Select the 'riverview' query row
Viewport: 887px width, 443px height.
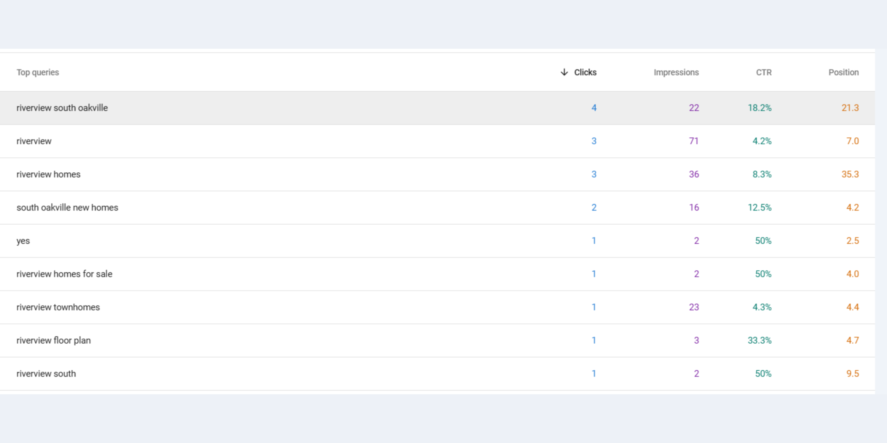click(437, 141)
